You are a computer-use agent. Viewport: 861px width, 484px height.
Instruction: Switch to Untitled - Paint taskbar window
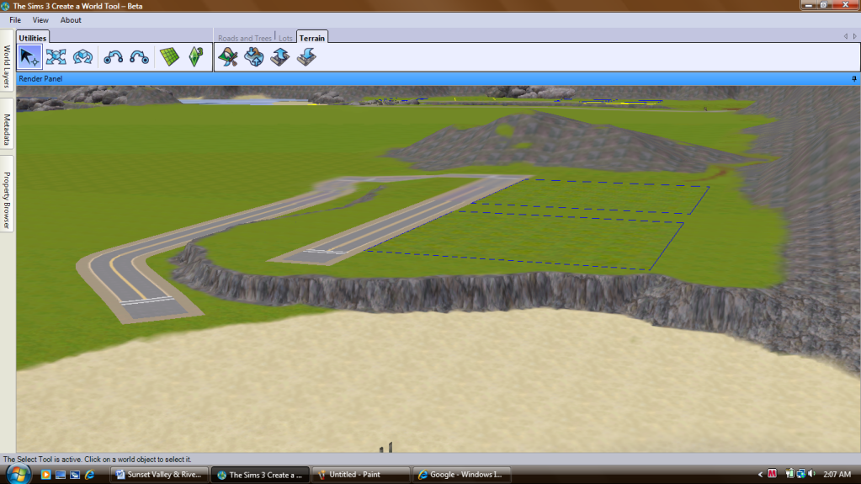(x=361, y=475)
